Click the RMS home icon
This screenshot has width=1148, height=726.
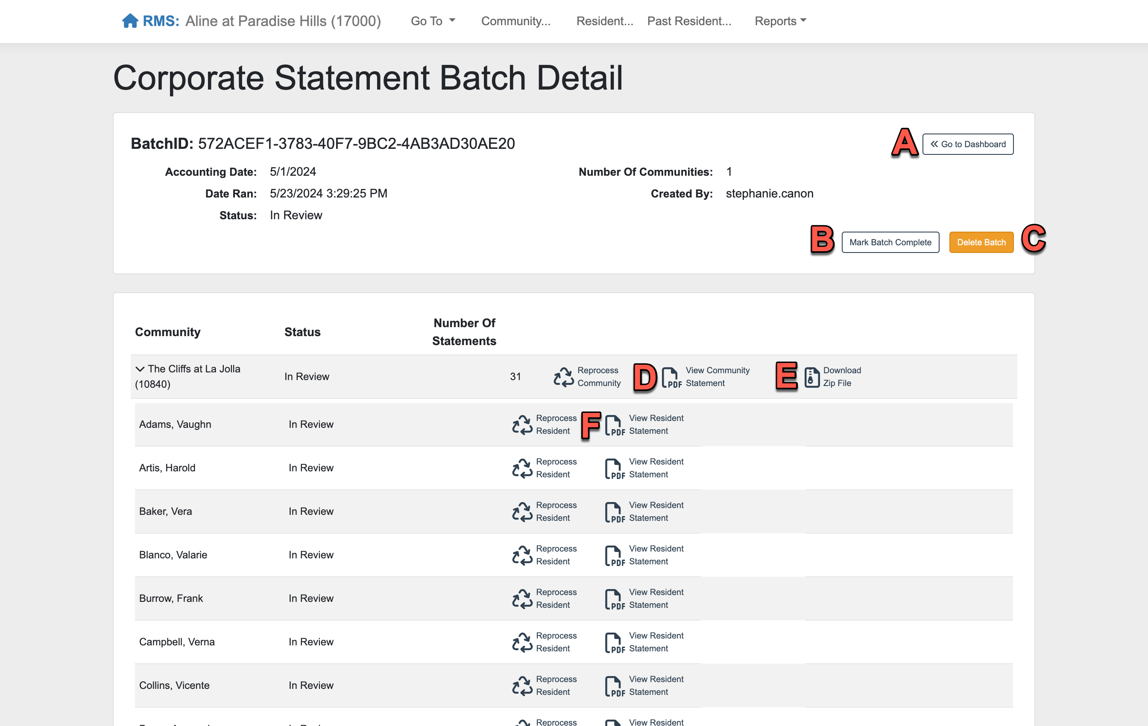(130, 21)
